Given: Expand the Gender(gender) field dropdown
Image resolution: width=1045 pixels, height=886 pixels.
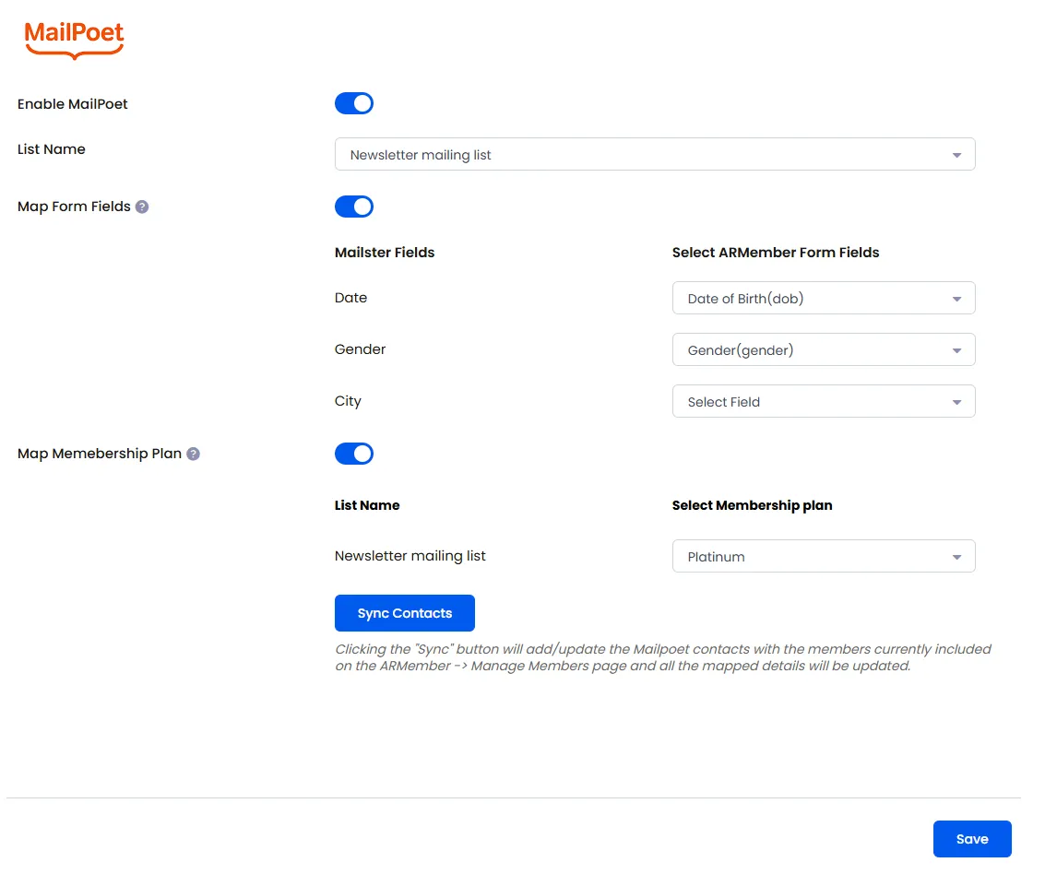Looking at the screenshot, I should click(824, 350).
